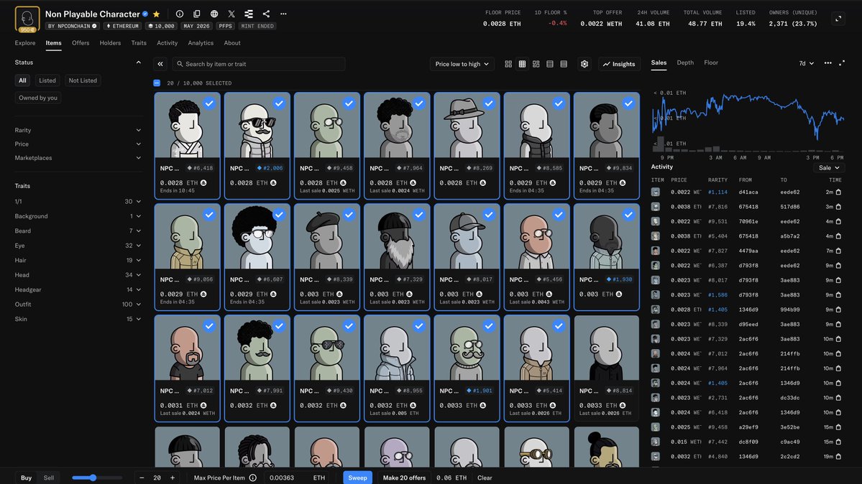The width and height of the screenshot is (862, 484).
Task: Switch chart to the Depth tab
Action: click(x=685, y=62)
